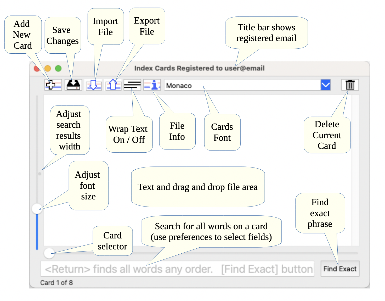Toggle Wrap Text on or off
This screenshot has width=385, height=301.
tap(132, 85)
